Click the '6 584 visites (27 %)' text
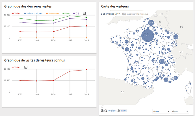 [x=111, y=14]
